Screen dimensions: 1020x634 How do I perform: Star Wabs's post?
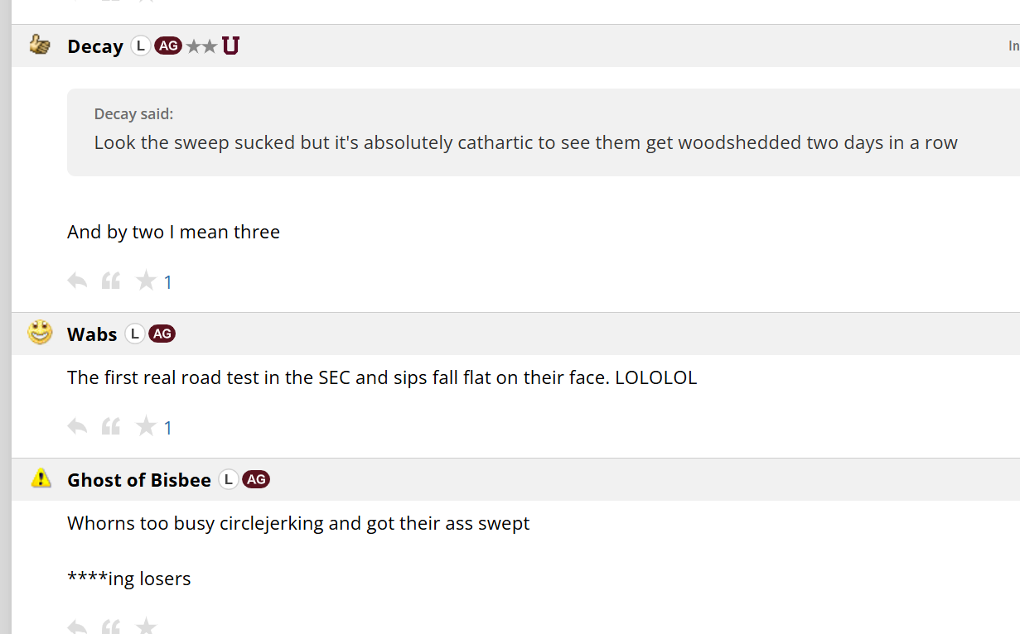[x=147, y=426]
